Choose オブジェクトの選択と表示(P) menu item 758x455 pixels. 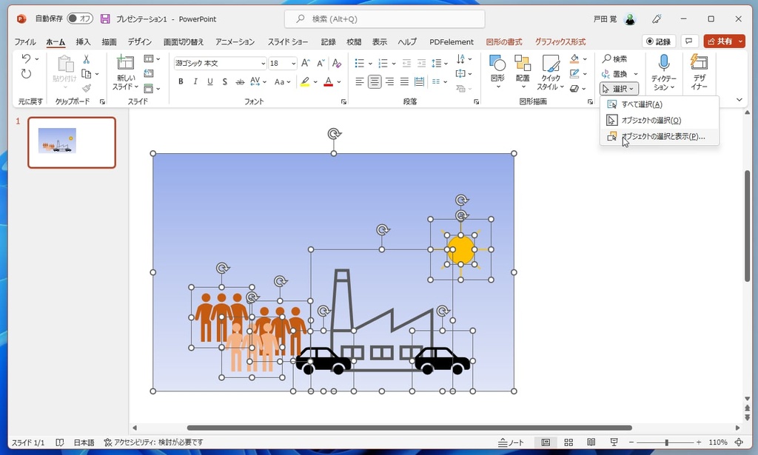coord(660,136)
